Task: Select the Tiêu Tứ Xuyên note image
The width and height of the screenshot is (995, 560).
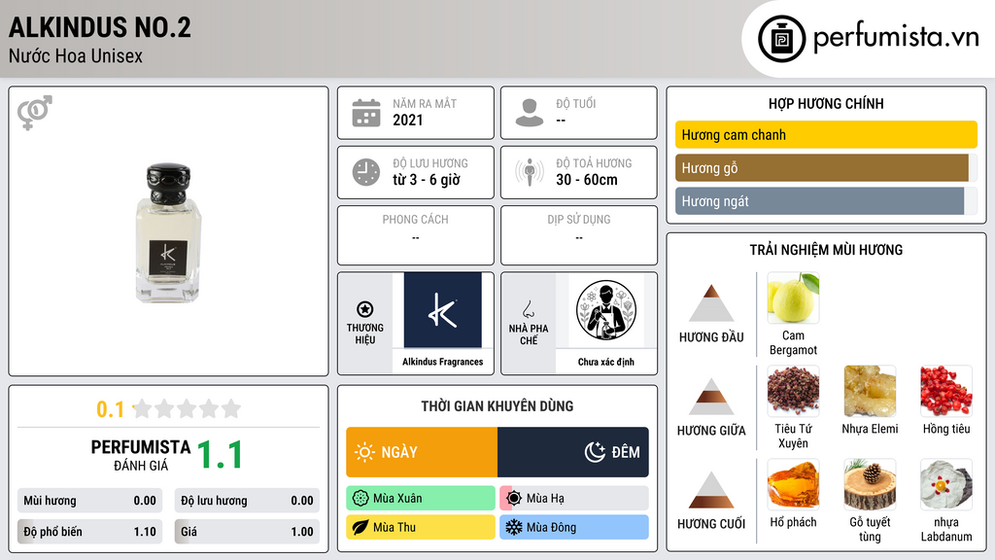Action: coord(793,391)
